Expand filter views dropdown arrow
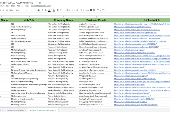 [100, 10]
